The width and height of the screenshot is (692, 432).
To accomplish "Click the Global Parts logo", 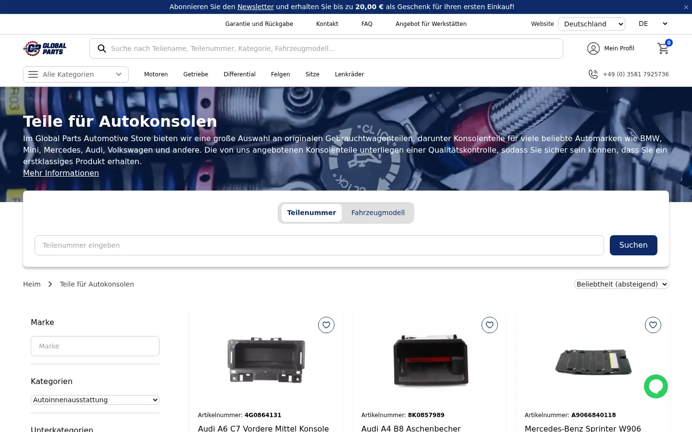I will 45,48.
